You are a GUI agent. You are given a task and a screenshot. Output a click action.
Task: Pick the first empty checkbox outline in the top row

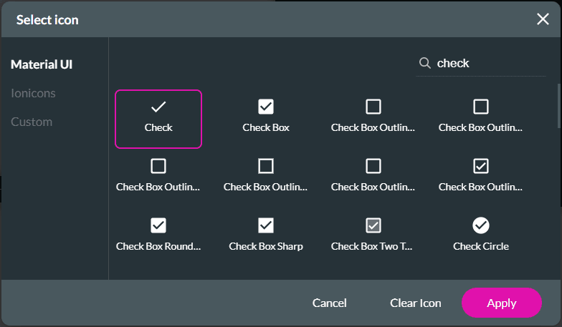(373, 117)
